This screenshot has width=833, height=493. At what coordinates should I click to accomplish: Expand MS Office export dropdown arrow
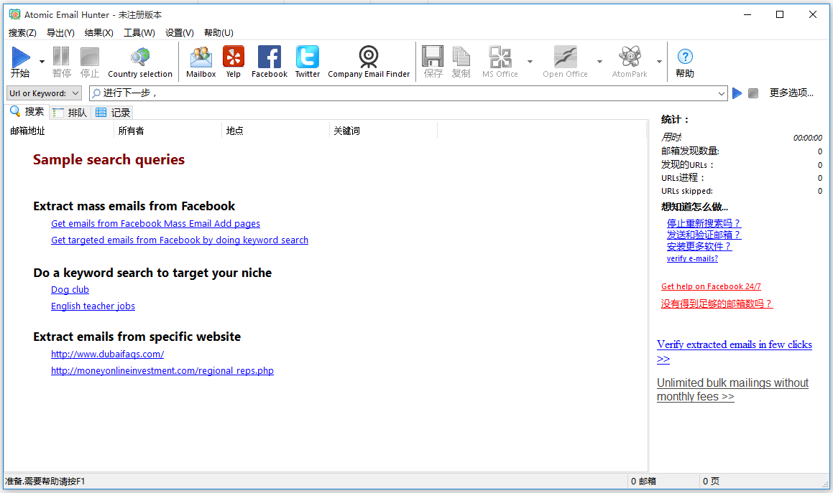click(530, 62)
